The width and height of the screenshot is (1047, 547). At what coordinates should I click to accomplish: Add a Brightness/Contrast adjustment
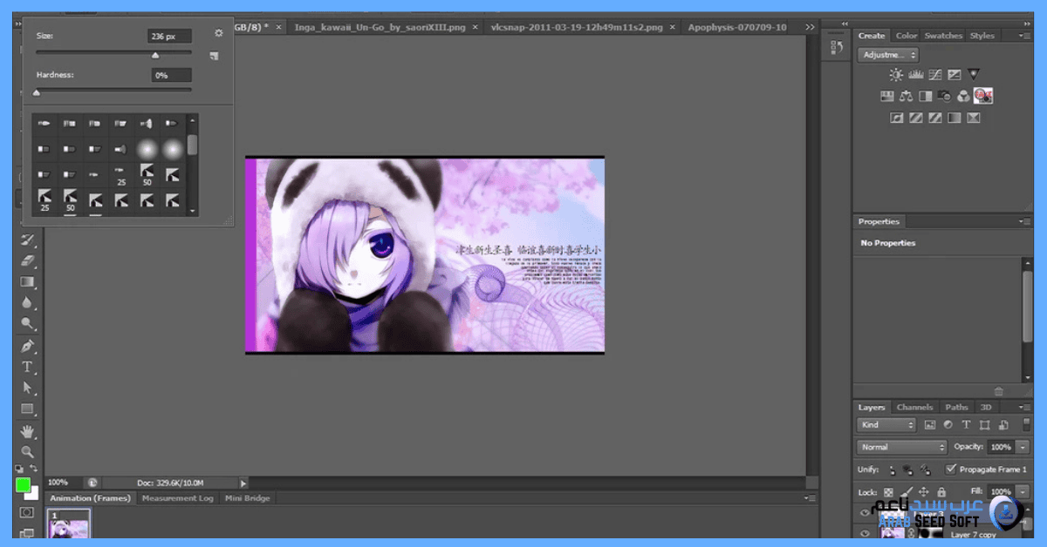click(896, 75)
